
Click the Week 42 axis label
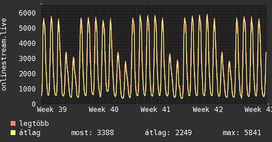click(x=208, y=110)
